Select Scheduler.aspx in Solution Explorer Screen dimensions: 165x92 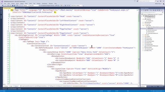pos(150,49)
